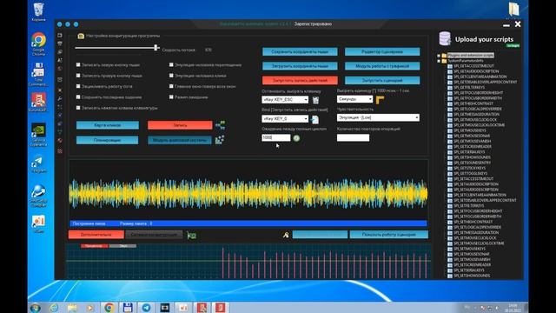Click the 'Показать работу сценария' button
The height and width of the screenshot is (313, 556).
point(389,235)
